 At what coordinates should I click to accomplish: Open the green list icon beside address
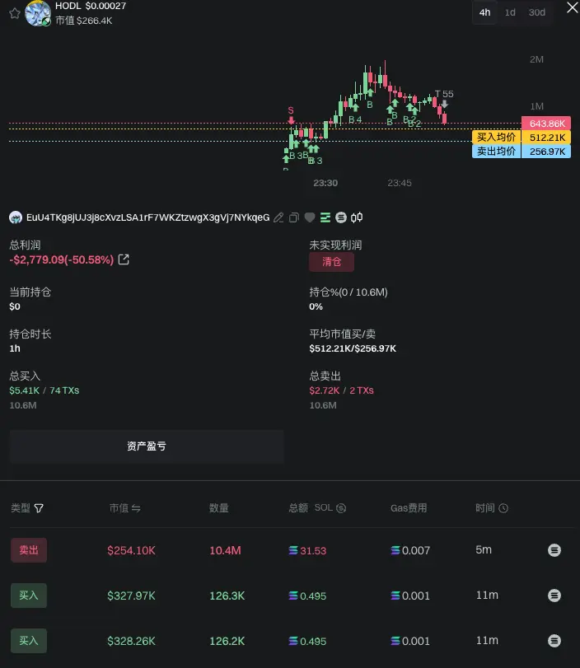click(x=325, y=217)
